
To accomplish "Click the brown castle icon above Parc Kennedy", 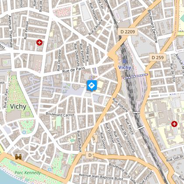I will click(18, 157).
